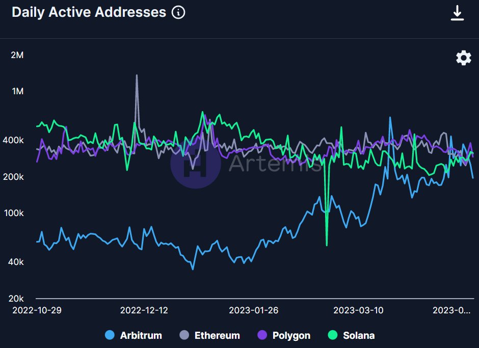
Task: Click the Daily Active Addresses title
Action: (89, 13)
